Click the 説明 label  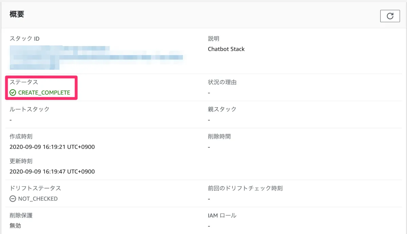213,39
